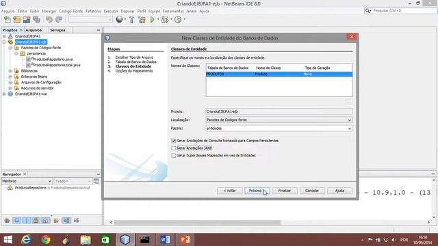Click the Navegador show inherited members icon

pos(7,221)
